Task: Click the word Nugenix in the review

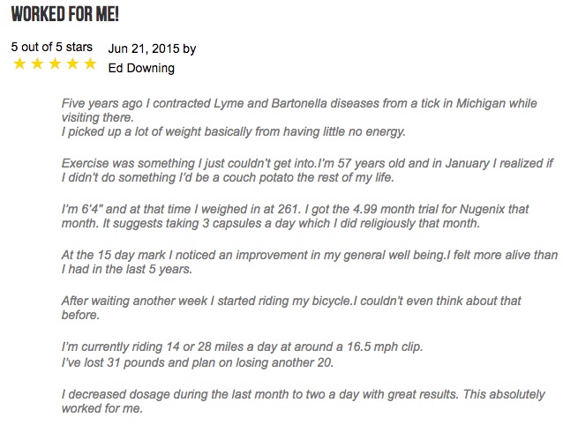Action: coord(482,209)
